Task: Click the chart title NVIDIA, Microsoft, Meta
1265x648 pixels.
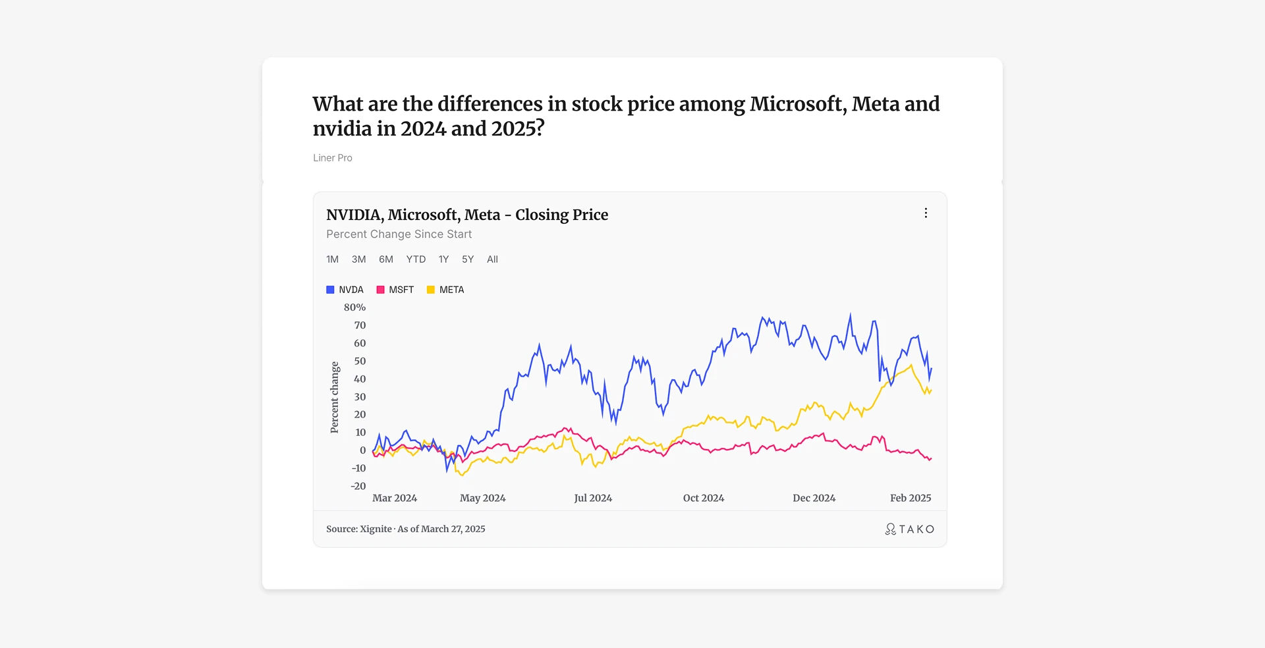Action: (414, 215)
